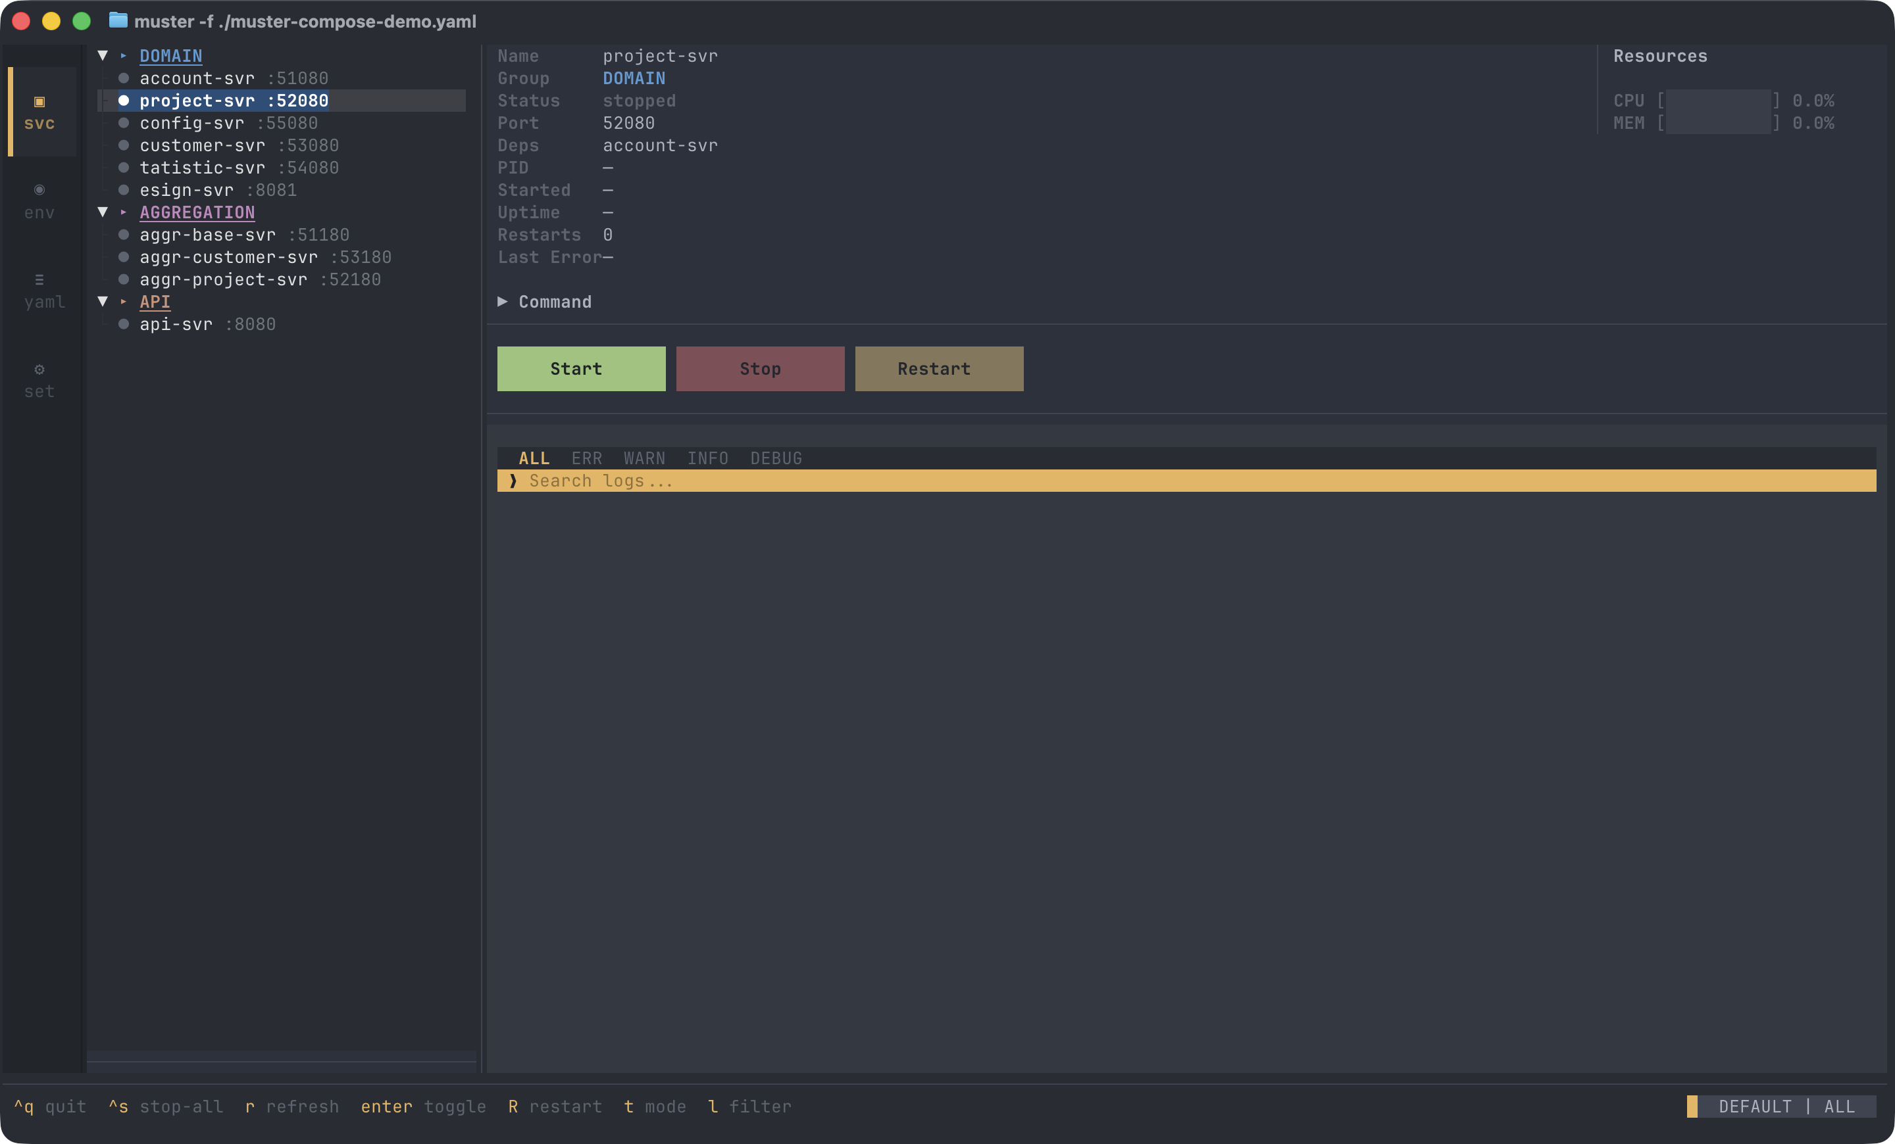The width and height of the screenshot is (1895, 1144).
Task: Click the CPU usage bar
Action: tap(1718, 101)
